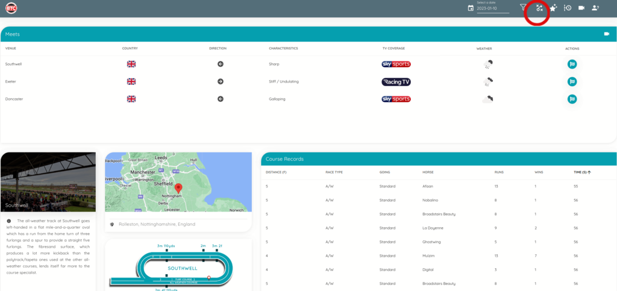Click the video camera icon in top bar

[581, 8]
